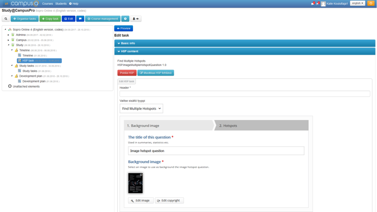The height and width of the screenshot is (212, 377).
Task: Click the Study green module icon
Action: point(13,45)
